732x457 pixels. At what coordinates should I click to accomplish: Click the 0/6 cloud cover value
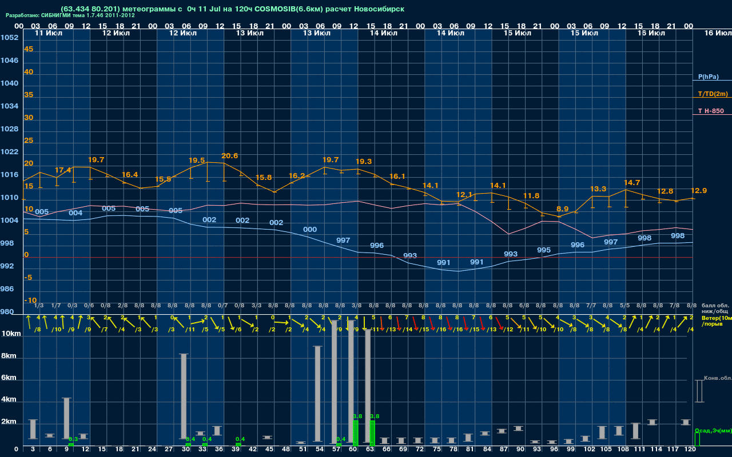90,306
